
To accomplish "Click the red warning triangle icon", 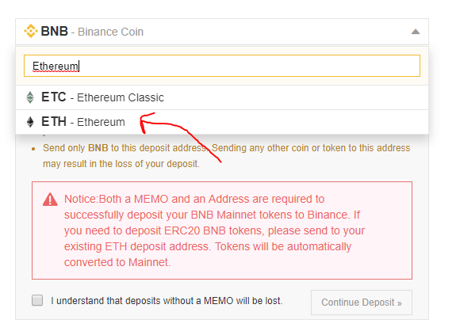I will [x=50, y=200].
